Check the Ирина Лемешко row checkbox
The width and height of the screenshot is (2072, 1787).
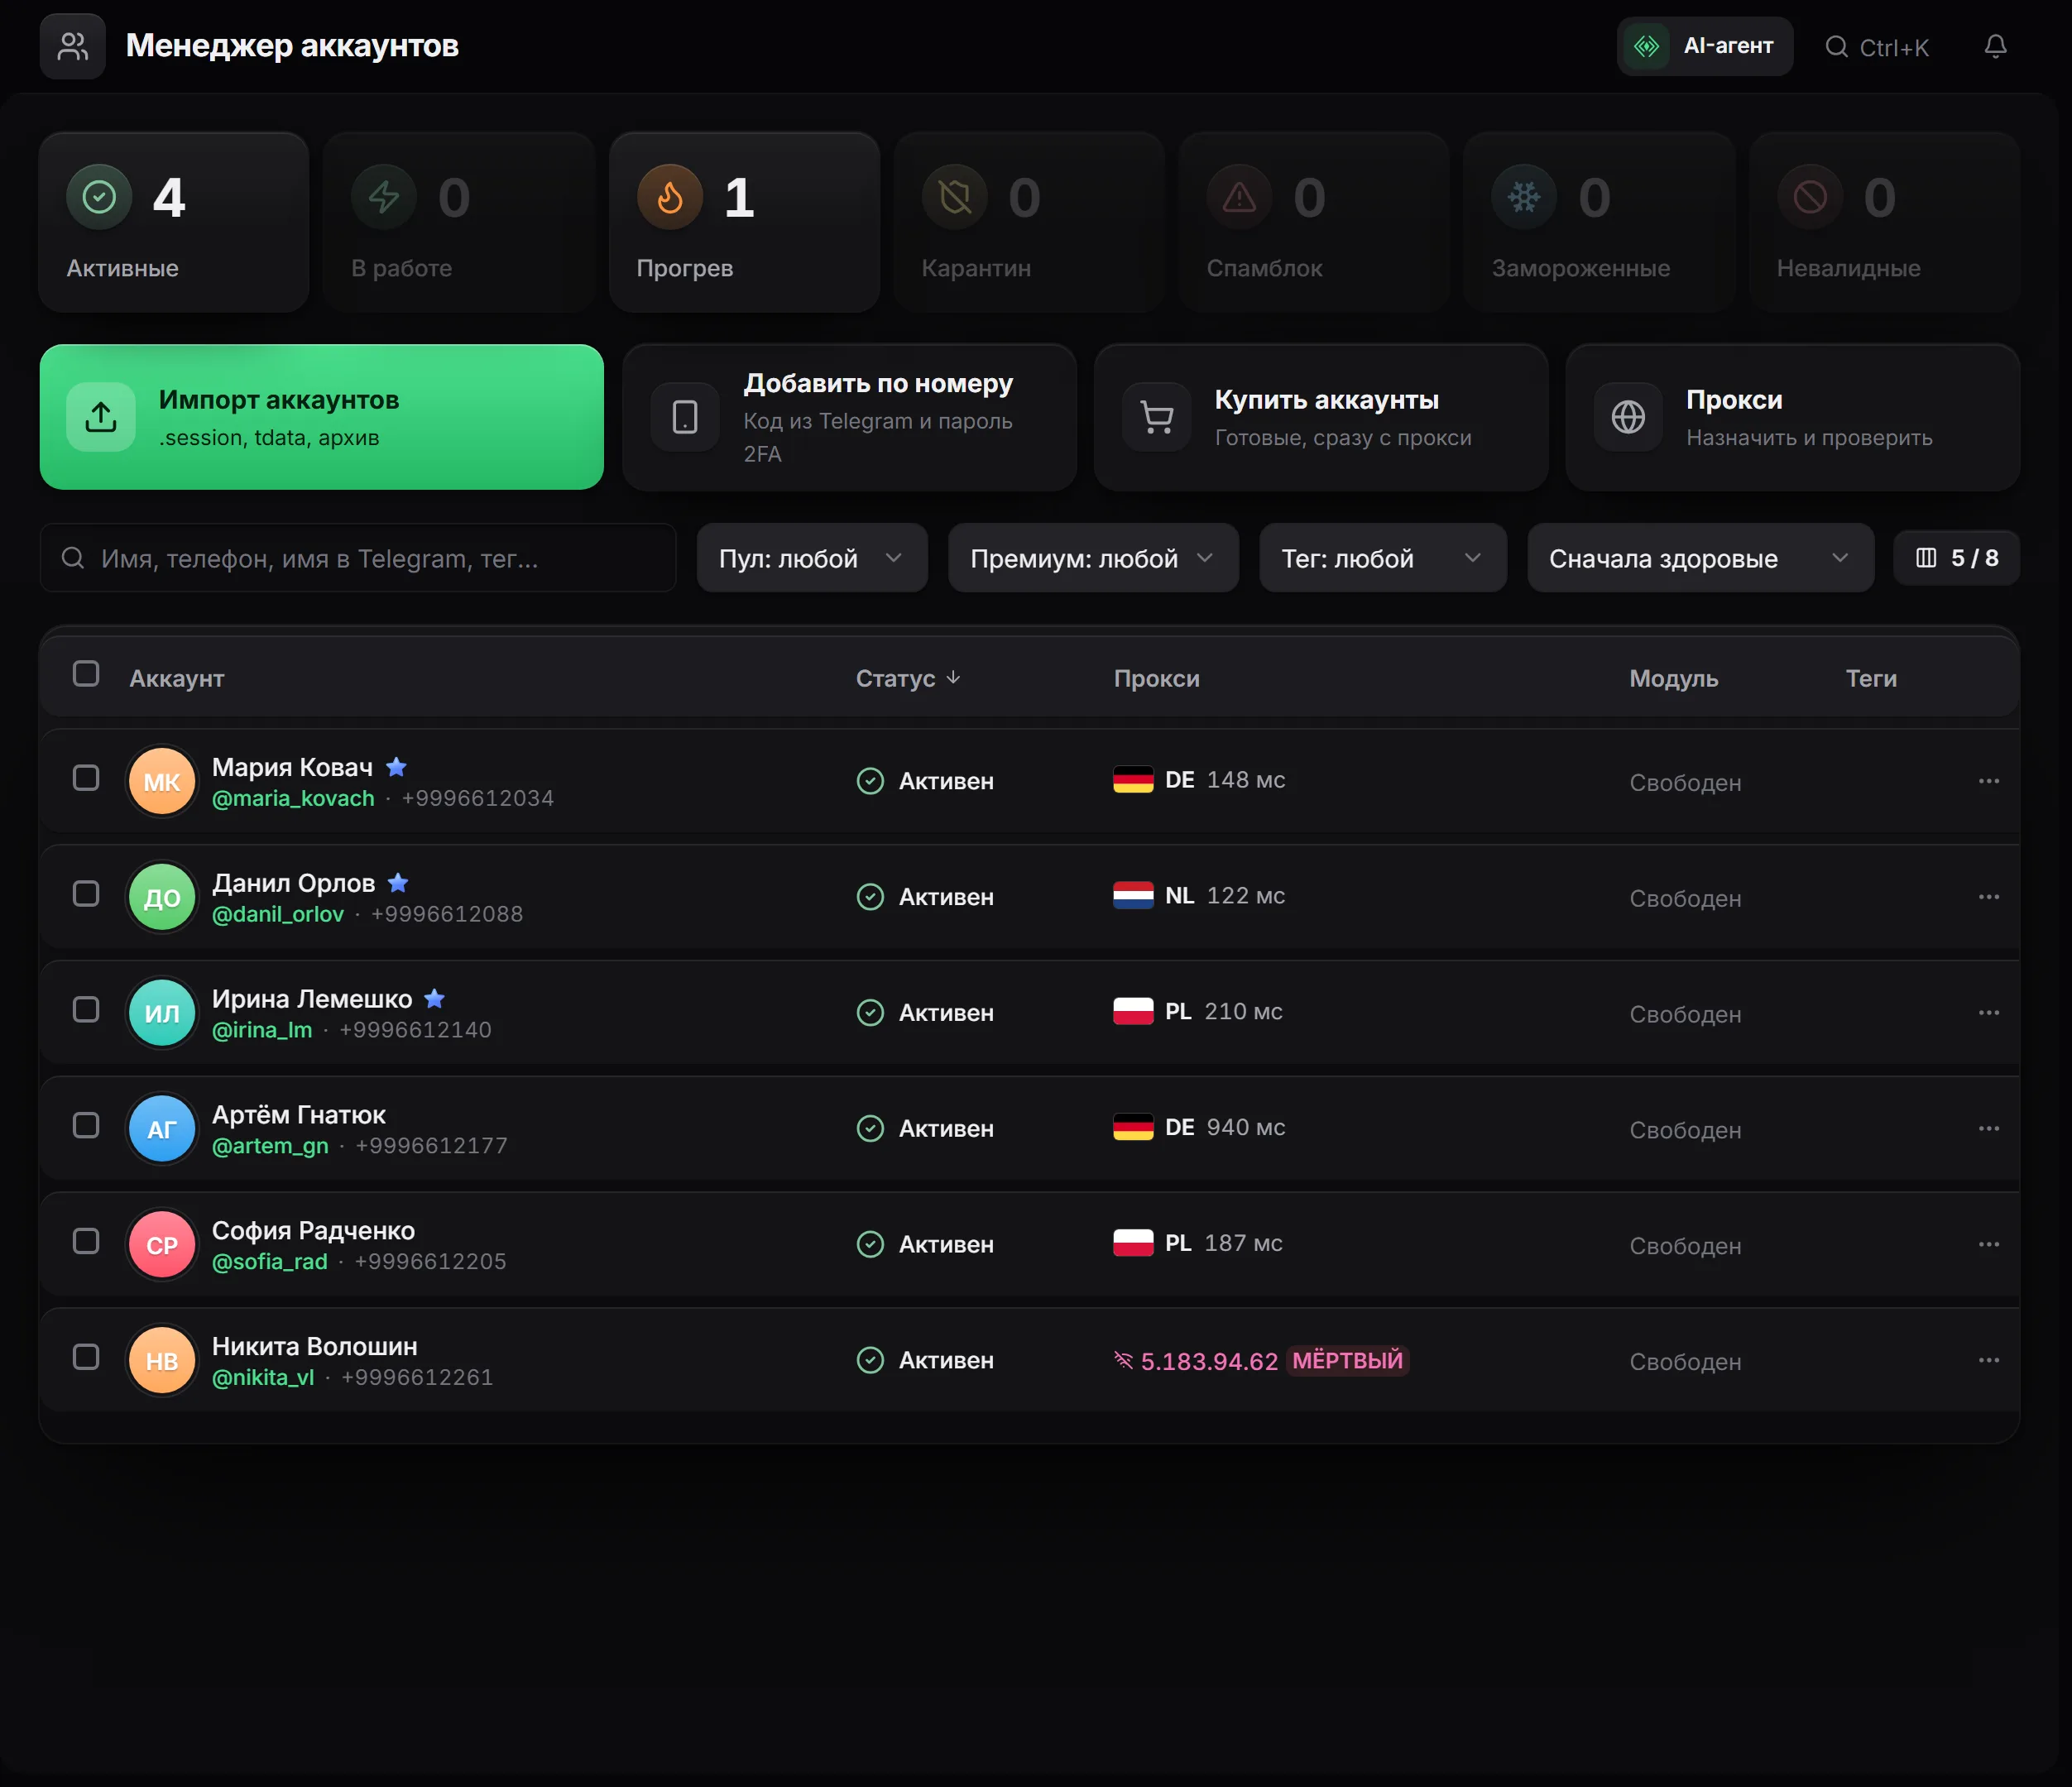pyautogui.click(x=86, y=1010)
